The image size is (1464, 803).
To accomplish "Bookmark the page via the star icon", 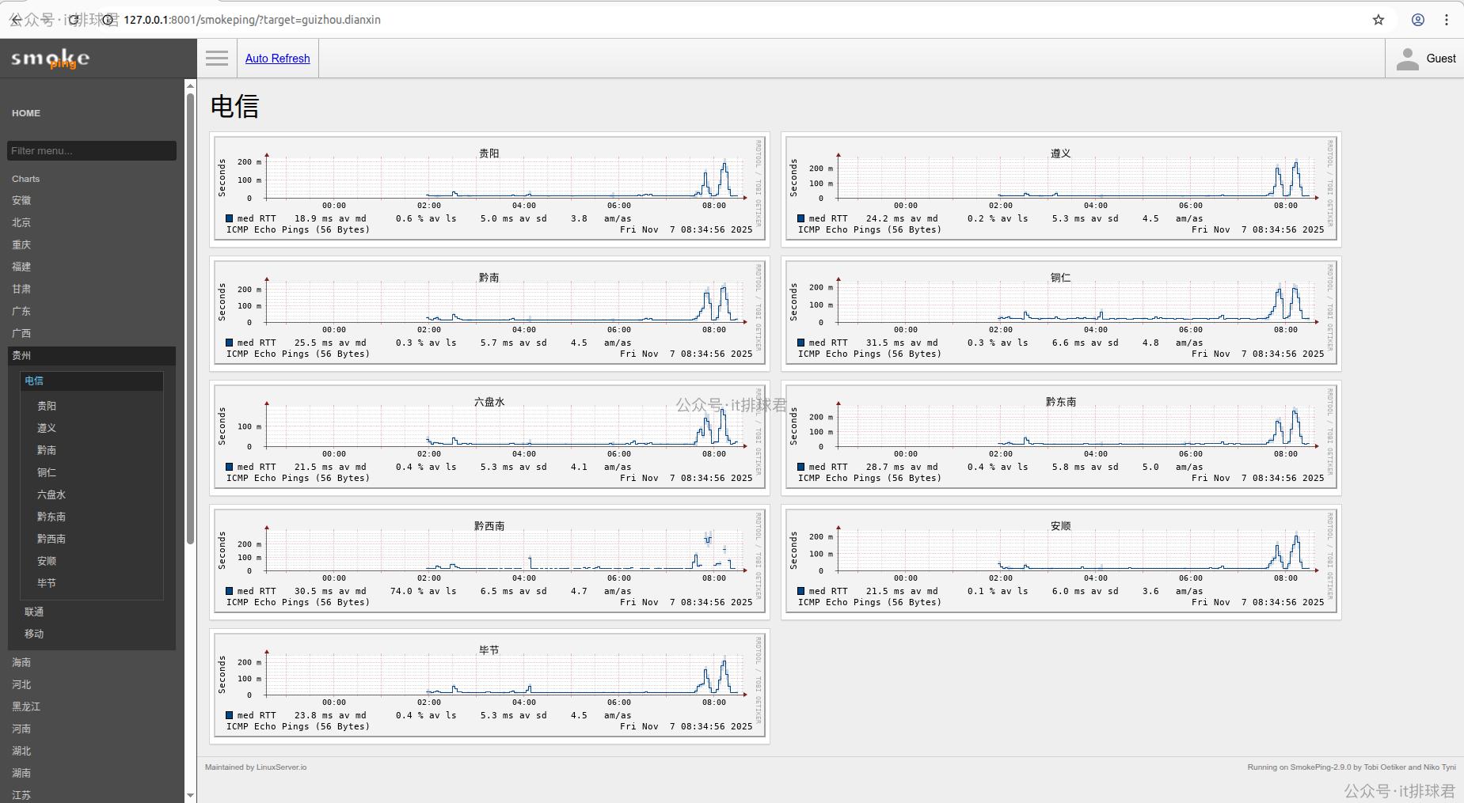I will (x=1378, y=19).
